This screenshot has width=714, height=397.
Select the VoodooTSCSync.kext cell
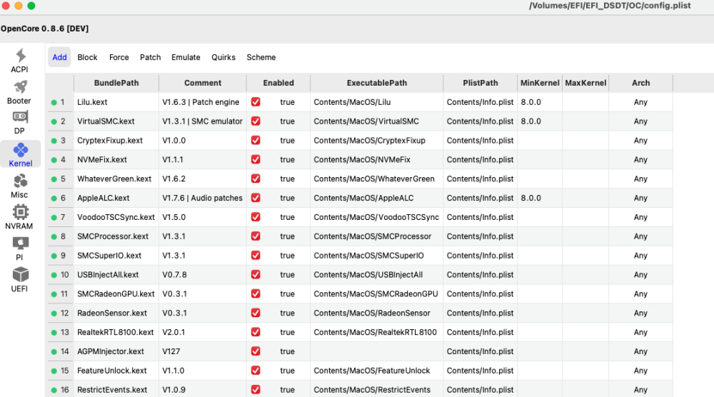point(116,217)
